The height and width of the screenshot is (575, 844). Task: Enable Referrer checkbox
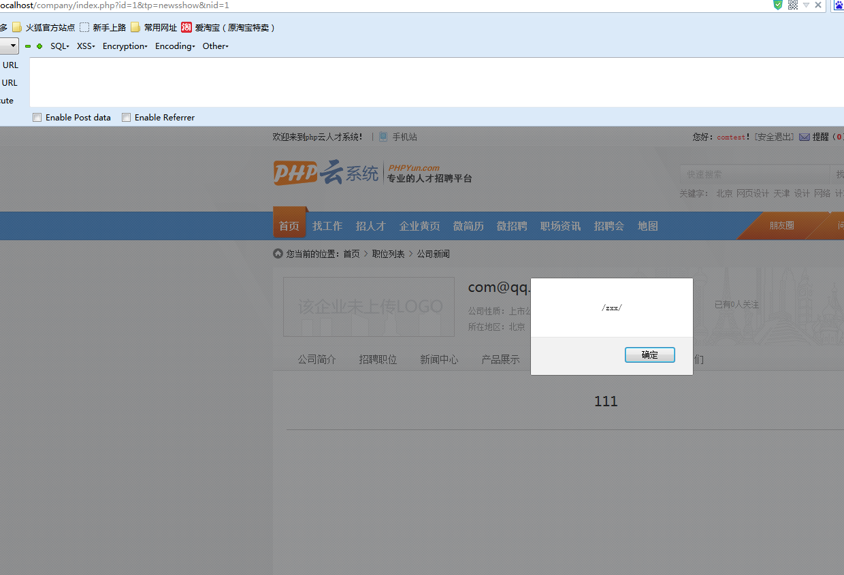[x=126, y=118]
